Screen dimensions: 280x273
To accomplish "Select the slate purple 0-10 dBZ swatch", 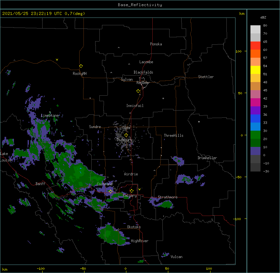I will tap(255, 151).
